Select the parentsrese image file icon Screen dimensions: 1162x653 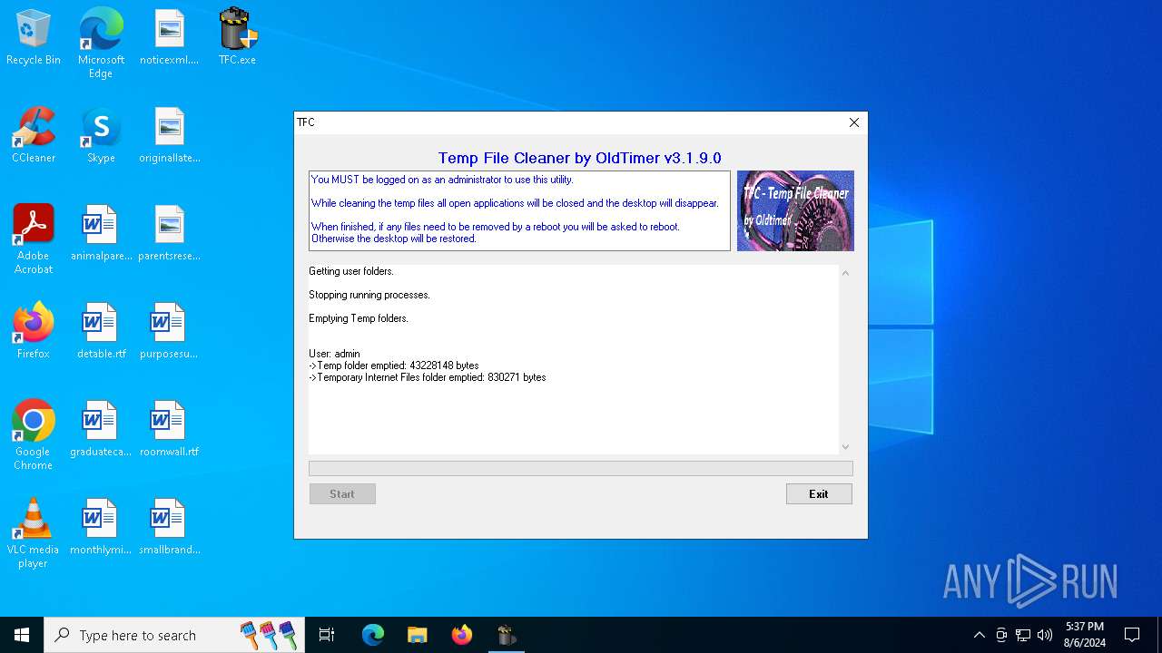(169, 234)
